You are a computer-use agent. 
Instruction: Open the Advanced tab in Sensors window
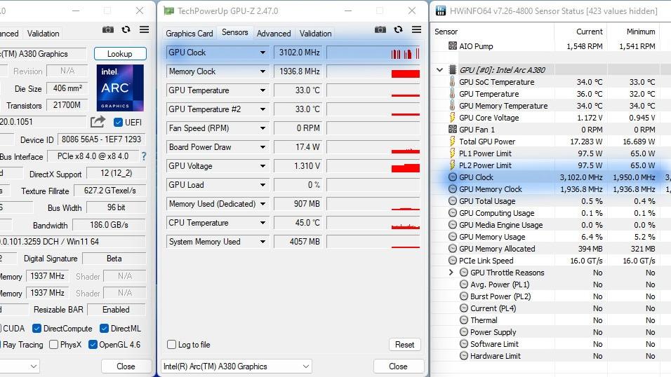tap(274, 34)
